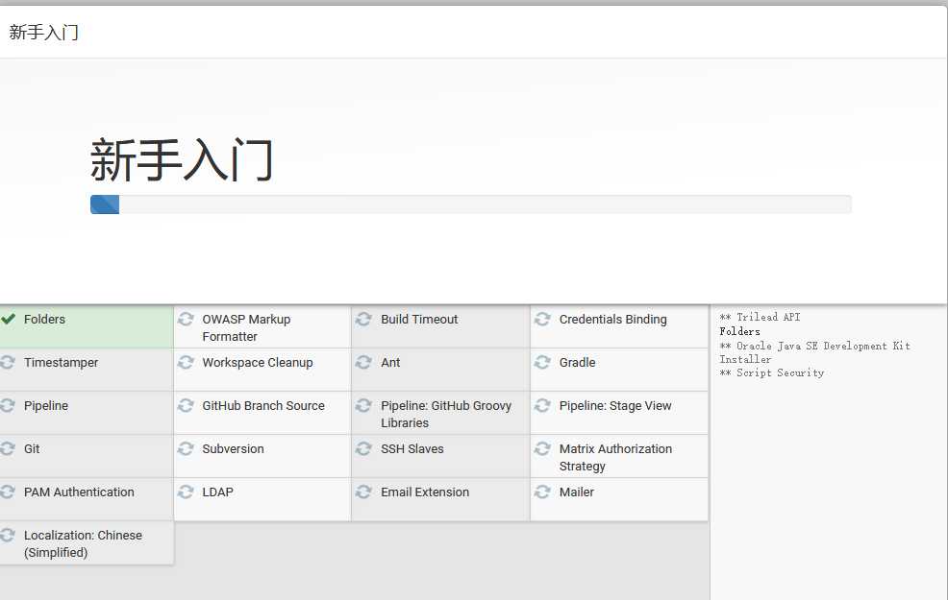Click the large 新手入门 heading
The width and height of the screenshot is (948, 600).
click(182, 160)
